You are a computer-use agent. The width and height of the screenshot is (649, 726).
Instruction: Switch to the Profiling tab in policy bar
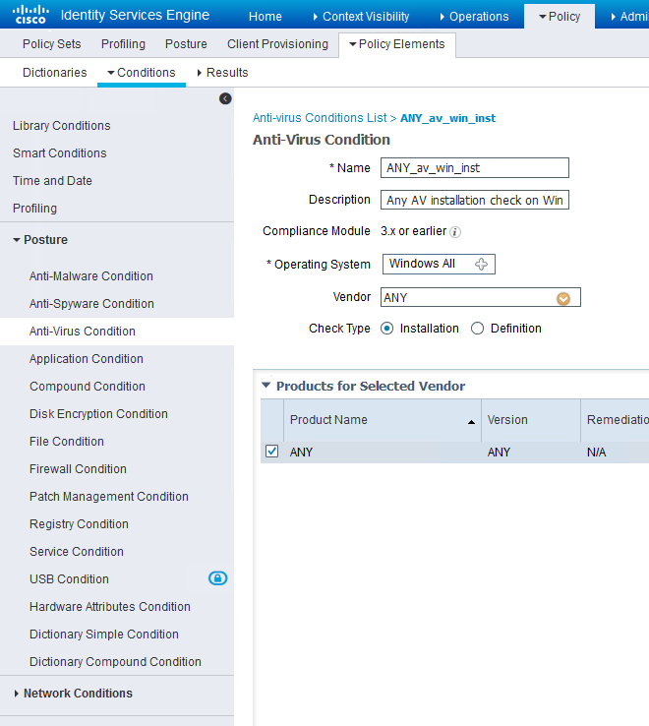123,44
